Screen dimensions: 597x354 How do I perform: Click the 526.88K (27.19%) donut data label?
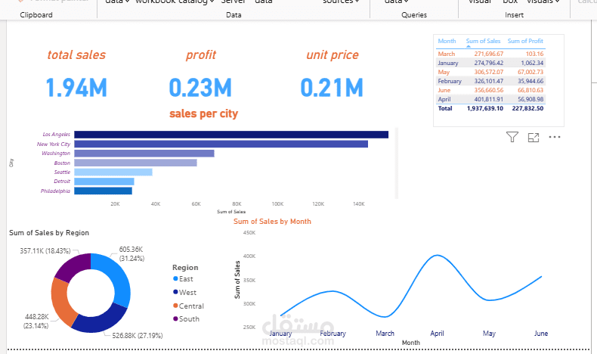138,336
